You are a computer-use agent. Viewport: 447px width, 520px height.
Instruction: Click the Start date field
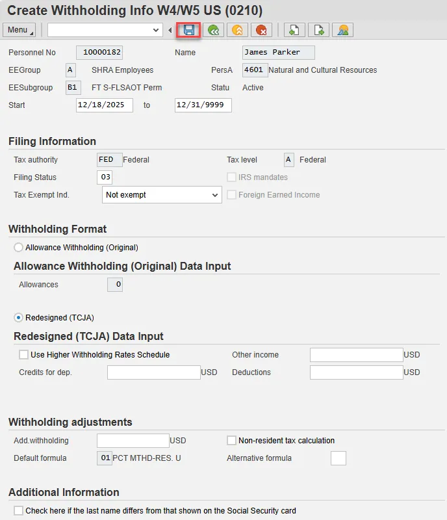104,105
